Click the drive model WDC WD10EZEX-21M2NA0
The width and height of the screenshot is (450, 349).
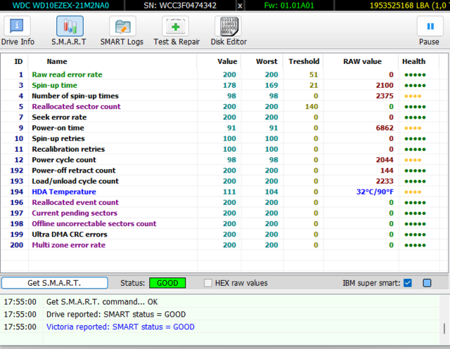(x=61, y=6)
